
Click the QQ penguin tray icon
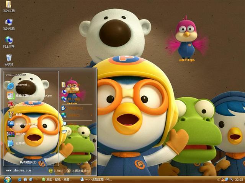click(x=223, y=180)
